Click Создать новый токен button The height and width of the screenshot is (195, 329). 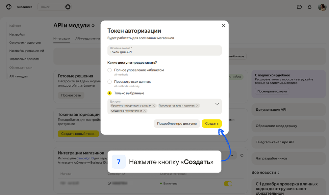tap(78, 134)
